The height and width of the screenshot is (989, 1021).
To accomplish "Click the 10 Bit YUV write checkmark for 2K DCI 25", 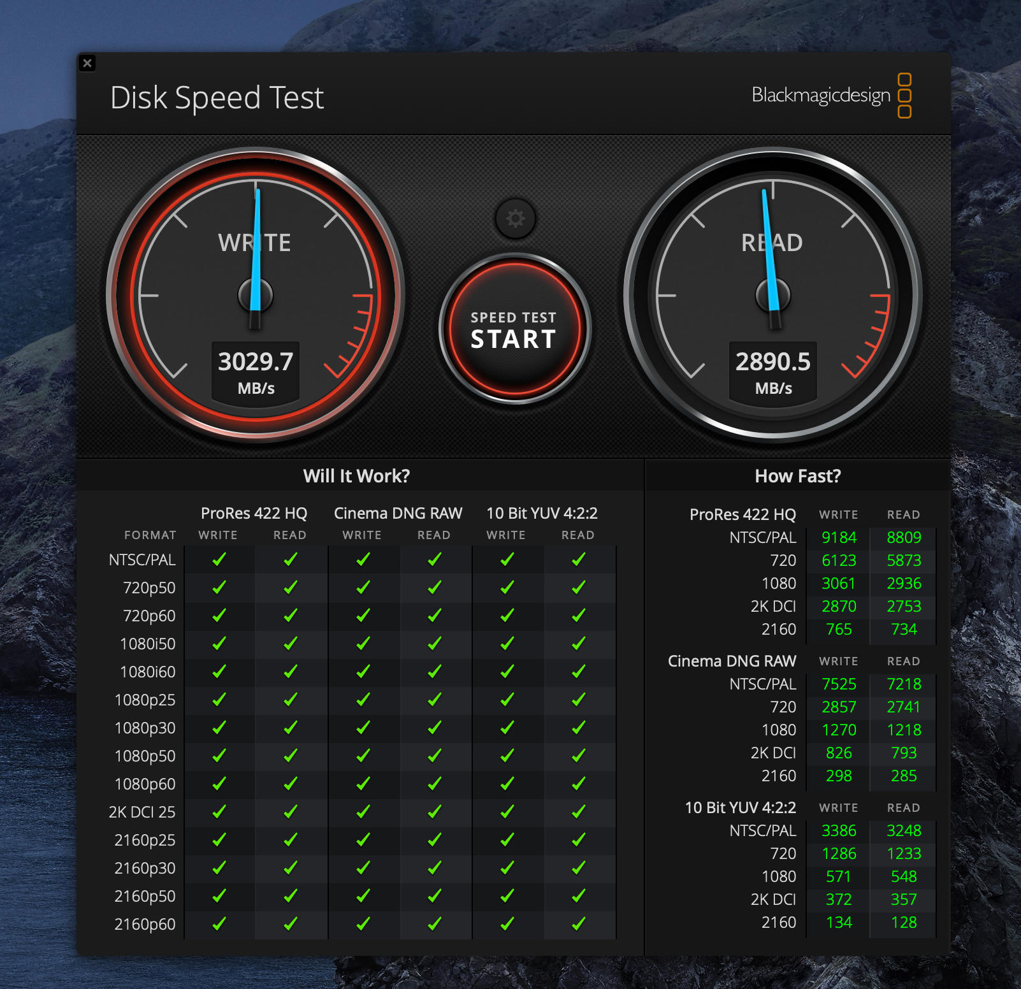I will click(507, 811).
